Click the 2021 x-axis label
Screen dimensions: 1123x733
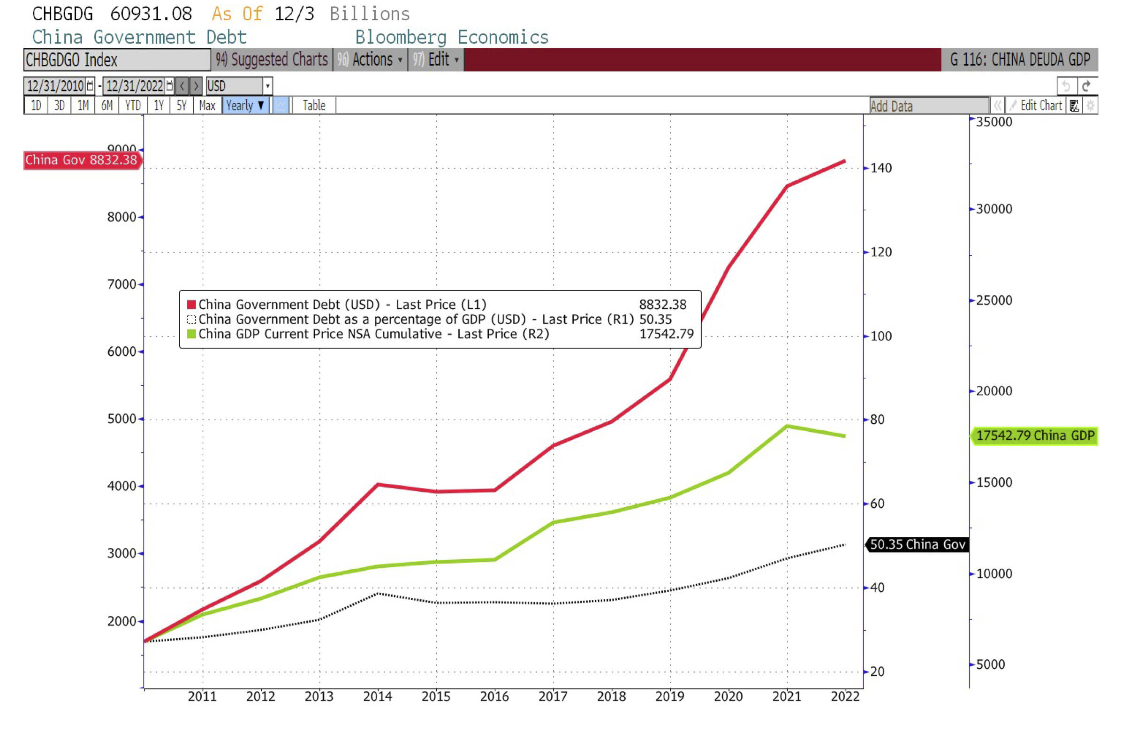click(787, 696)
